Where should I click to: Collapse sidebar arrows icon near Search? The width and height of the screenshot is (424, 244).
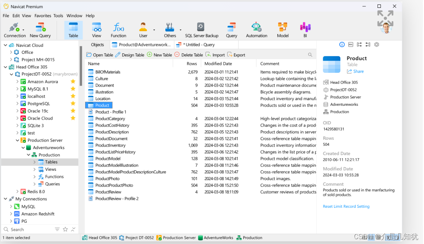pyautogui.click(x=73, y=229)
